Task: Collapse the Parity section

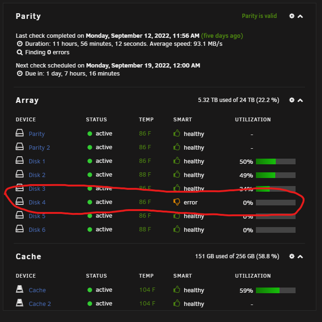Action: coord(300,16)
